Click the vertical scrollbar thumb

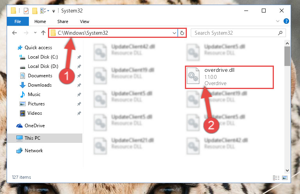click(x=287, y=56)
